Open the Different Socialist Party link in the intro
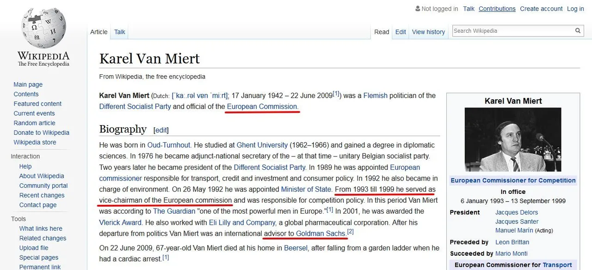 [x=135, y=107]
